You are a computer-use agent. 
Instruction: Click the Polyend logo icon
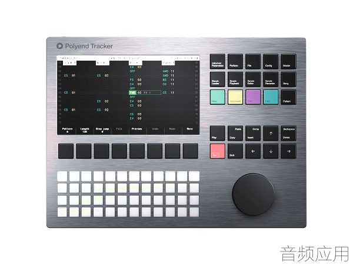coord(59,46)
